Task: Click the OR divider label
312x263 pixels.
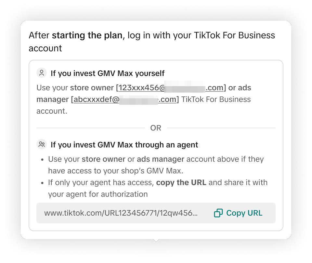Action: point(156,128)
